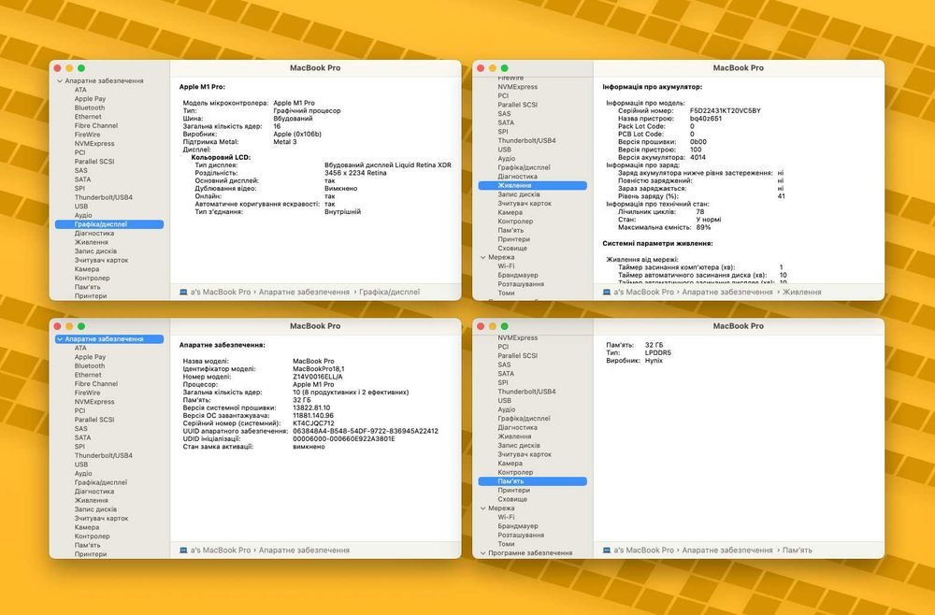Select Thunderbolt/USB4 in the Живлення window sidebar
935x615 pixels.
(x=526, y=140)
